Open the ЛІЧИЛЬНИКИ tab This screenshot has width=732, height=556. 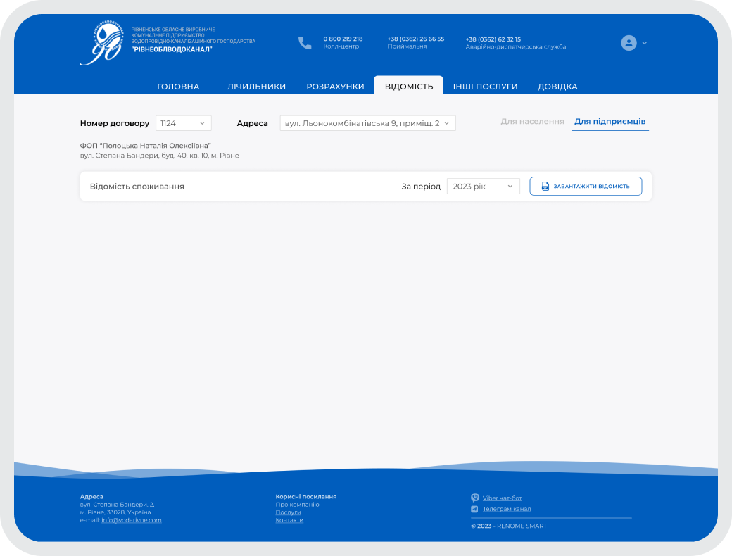pos(256,87)
